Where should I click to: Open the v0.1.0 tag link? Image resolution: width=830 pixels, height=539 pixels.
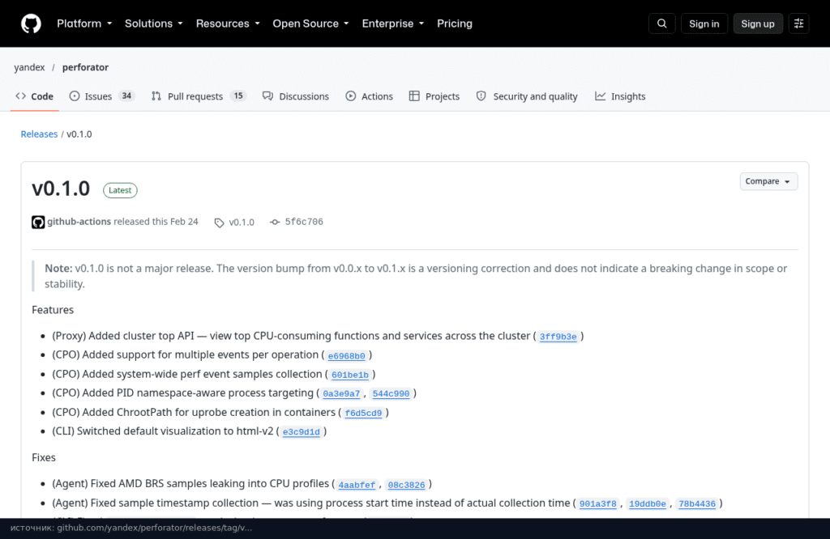(242, 223)
